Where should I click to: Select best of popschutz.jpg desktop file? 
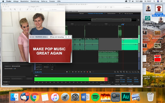tap(158, 59)
